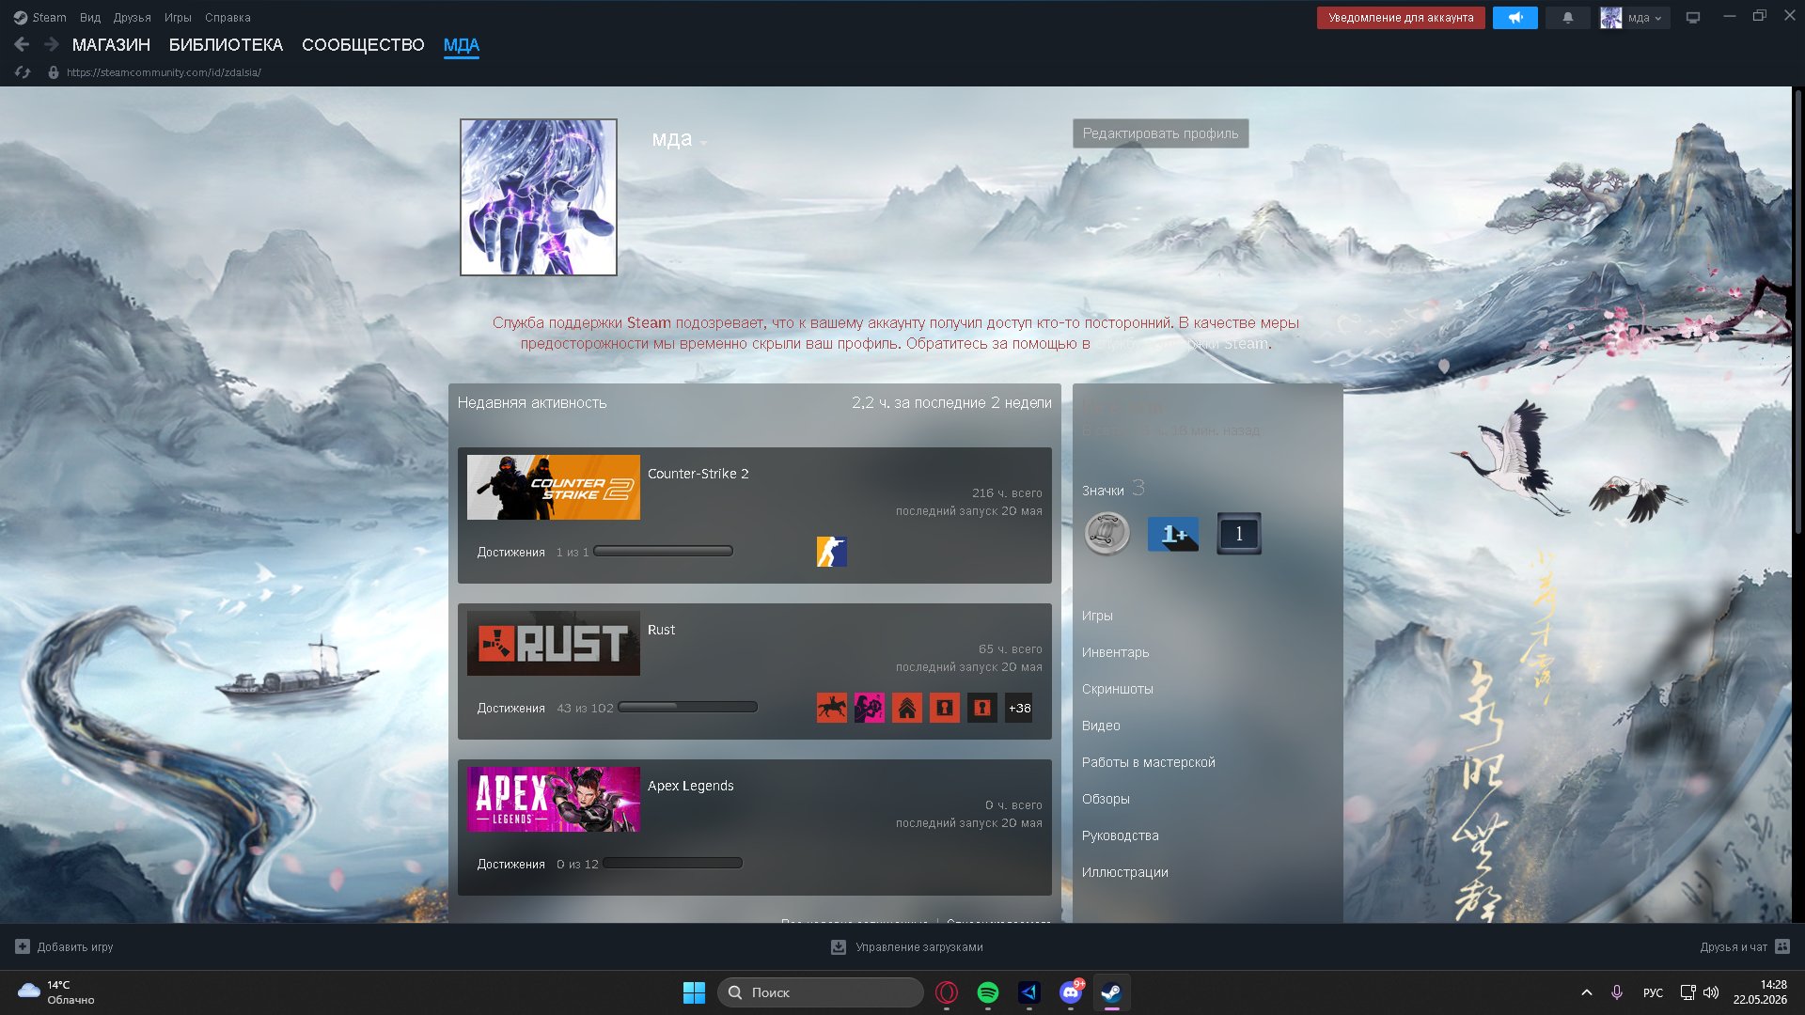1805x1015 pixels.
Task: Click the Rust game banner thumbnail
Action: coord(553,644)
